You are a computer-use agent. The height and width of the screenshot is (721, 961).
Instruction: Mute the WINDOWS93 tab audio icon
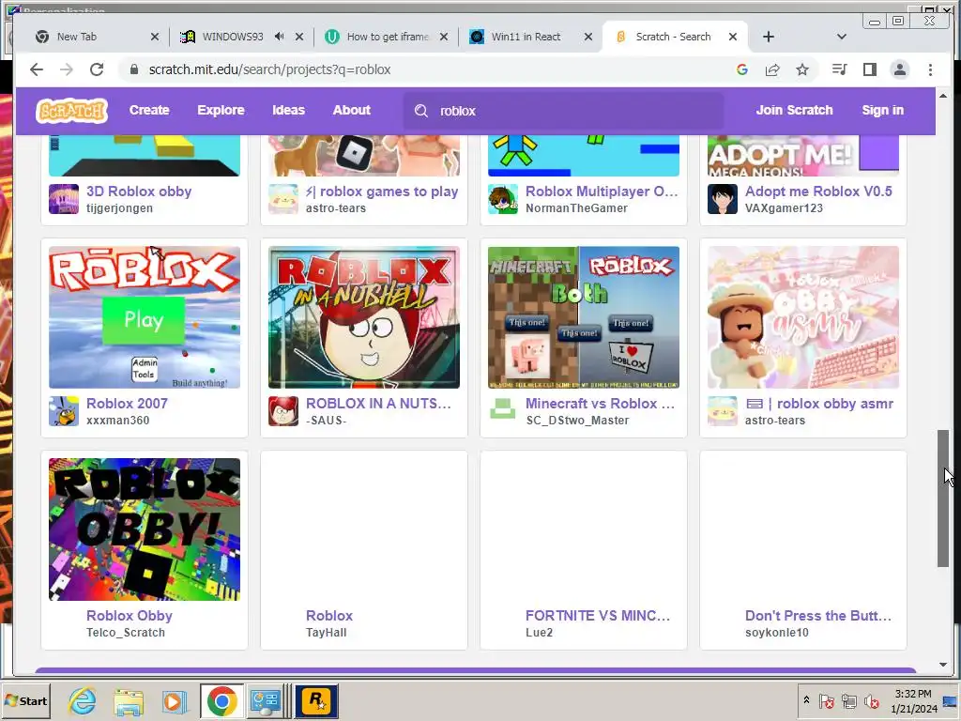click(x=280, y=37)
